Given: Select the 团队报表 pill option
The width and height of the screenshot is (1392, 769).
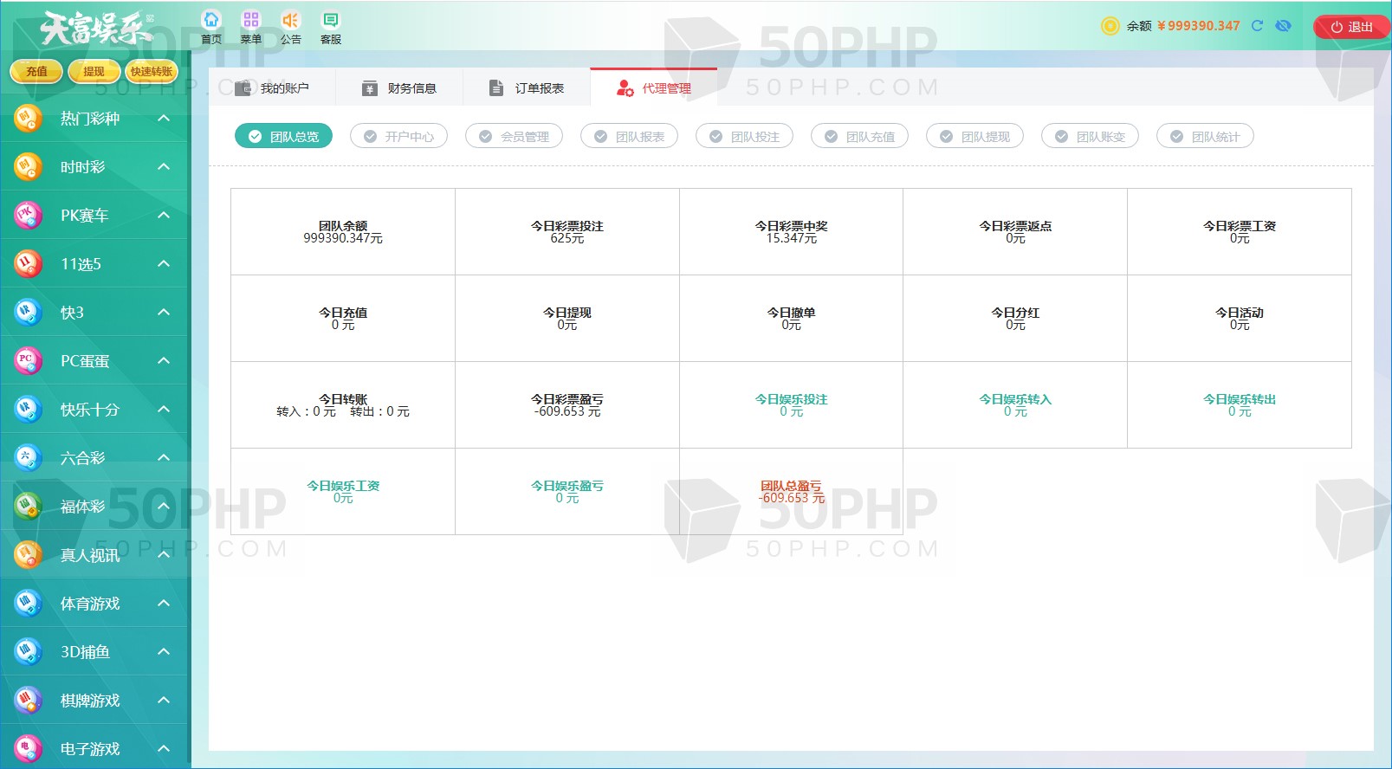Looking at the screenshot, I should pos(629,137).
